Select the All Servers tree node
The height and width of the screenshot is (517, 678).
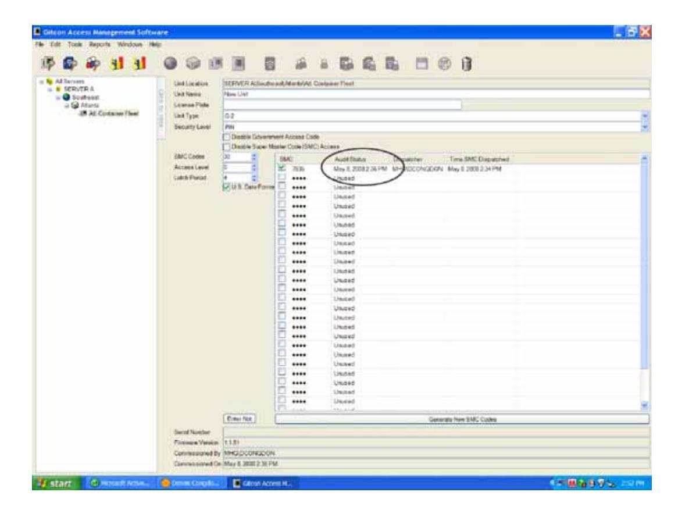click(70, 81)
